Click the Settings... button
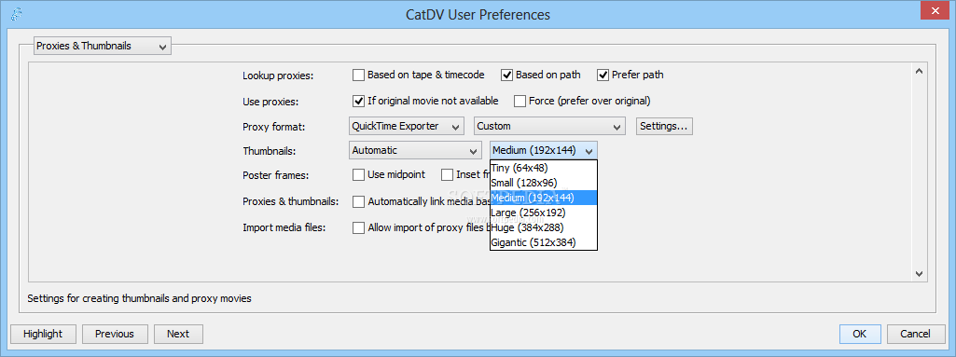Screen dimensions: 956x357 tap(664, 126)
